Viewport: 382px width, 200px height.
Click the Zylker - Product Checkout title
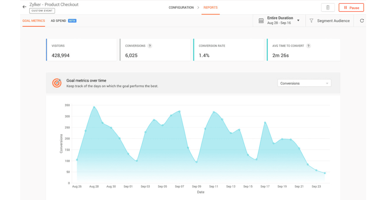coord(54,4)
